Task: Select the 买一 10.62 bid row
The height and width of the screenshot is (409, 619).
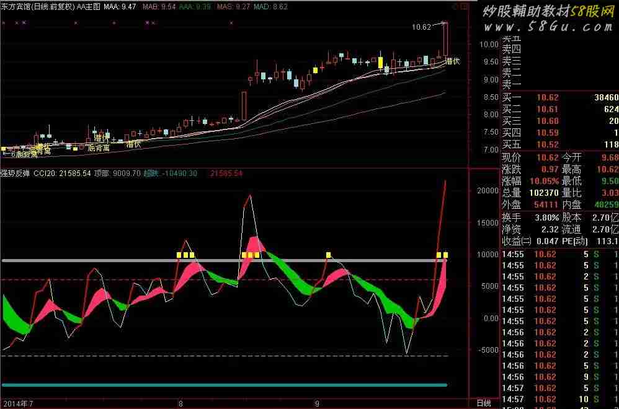Action: click(560, 97)
